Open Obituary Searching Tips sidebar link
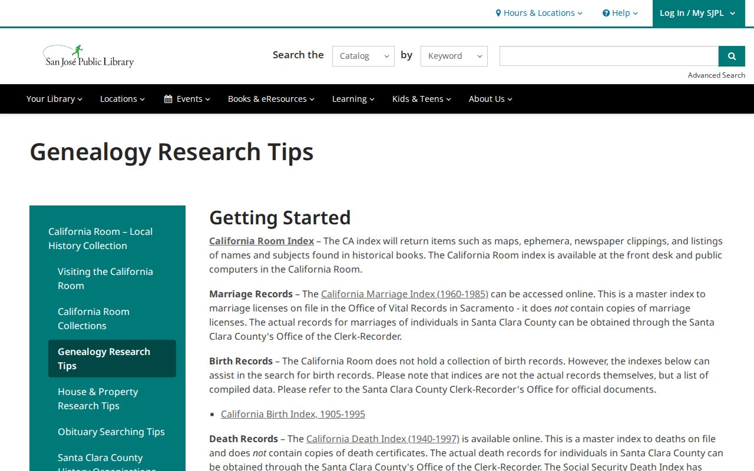Viewport: 754px width, 471px height. [111, 432]
